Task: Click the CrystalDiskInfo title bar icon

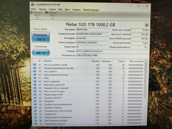Action: pyautogui.click(x=32, y=4)
